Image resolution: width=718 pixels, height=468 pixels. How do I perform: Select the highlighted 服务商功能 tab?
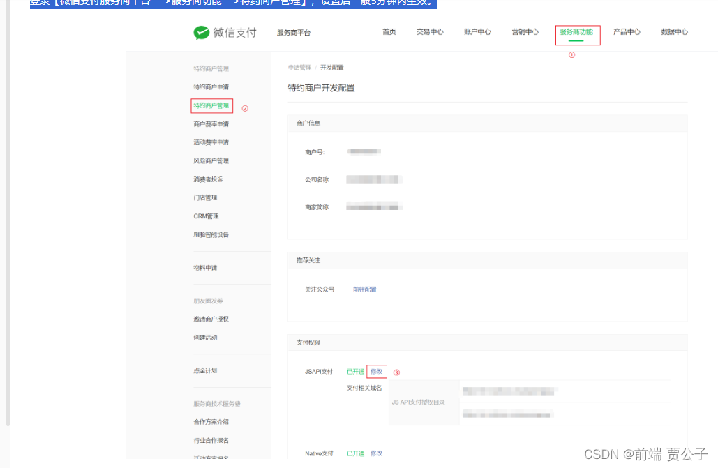[x=577, y=31]
